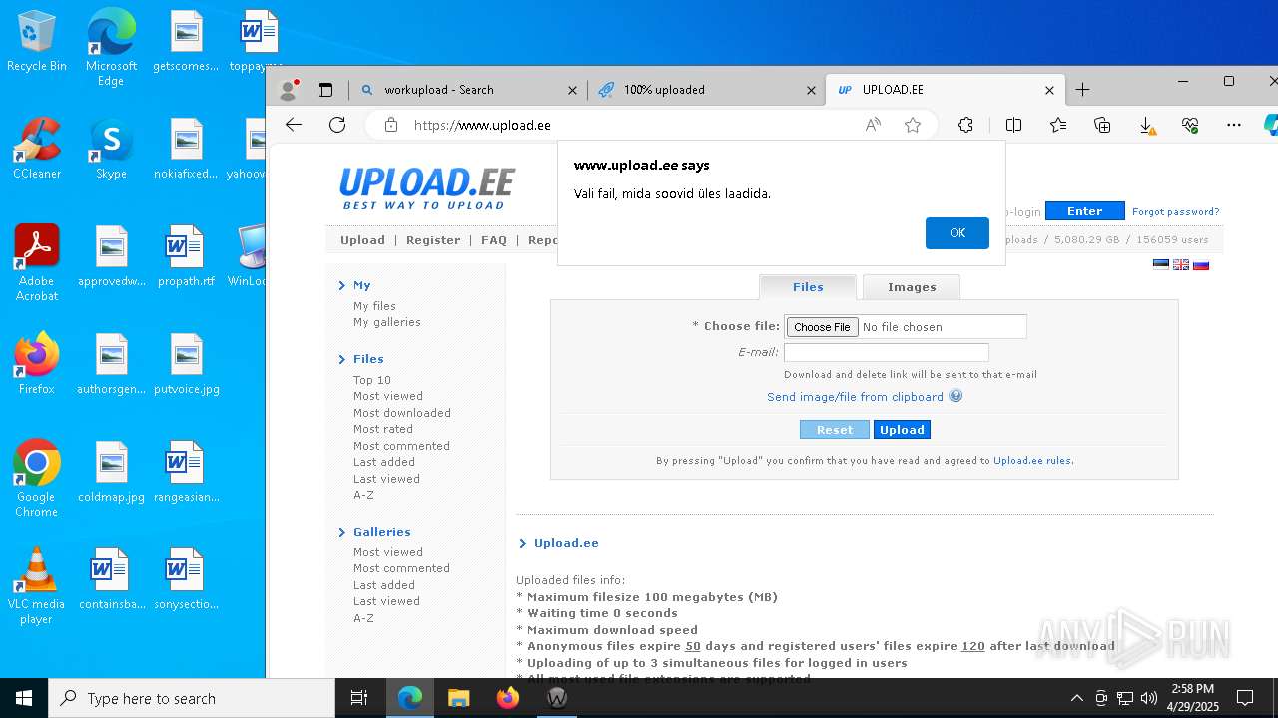
Task: Open a new browser tab
Action: (x=1082, y=89)
